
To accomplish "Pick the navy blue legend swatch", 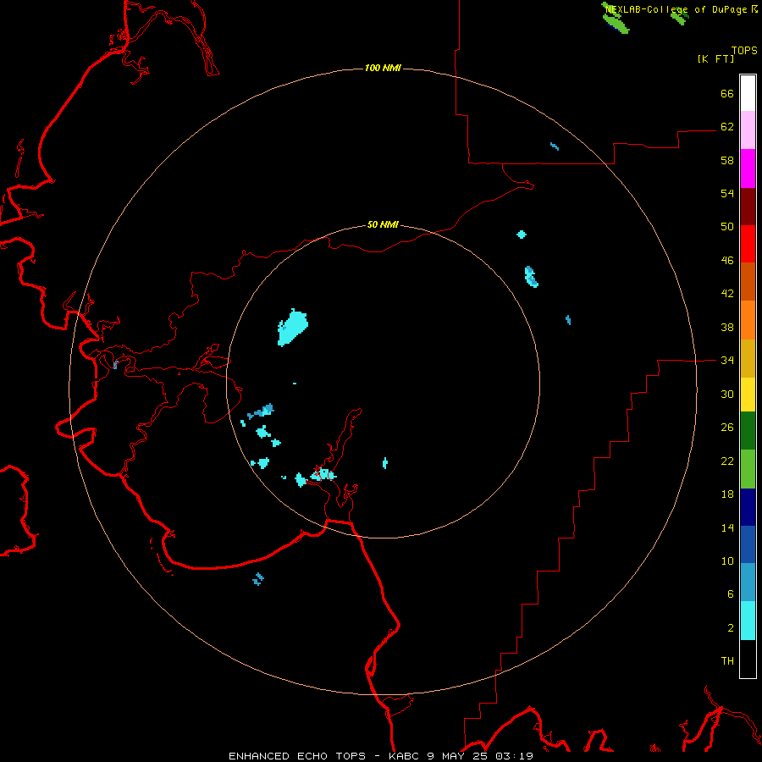I will click(x=748, y=507).
